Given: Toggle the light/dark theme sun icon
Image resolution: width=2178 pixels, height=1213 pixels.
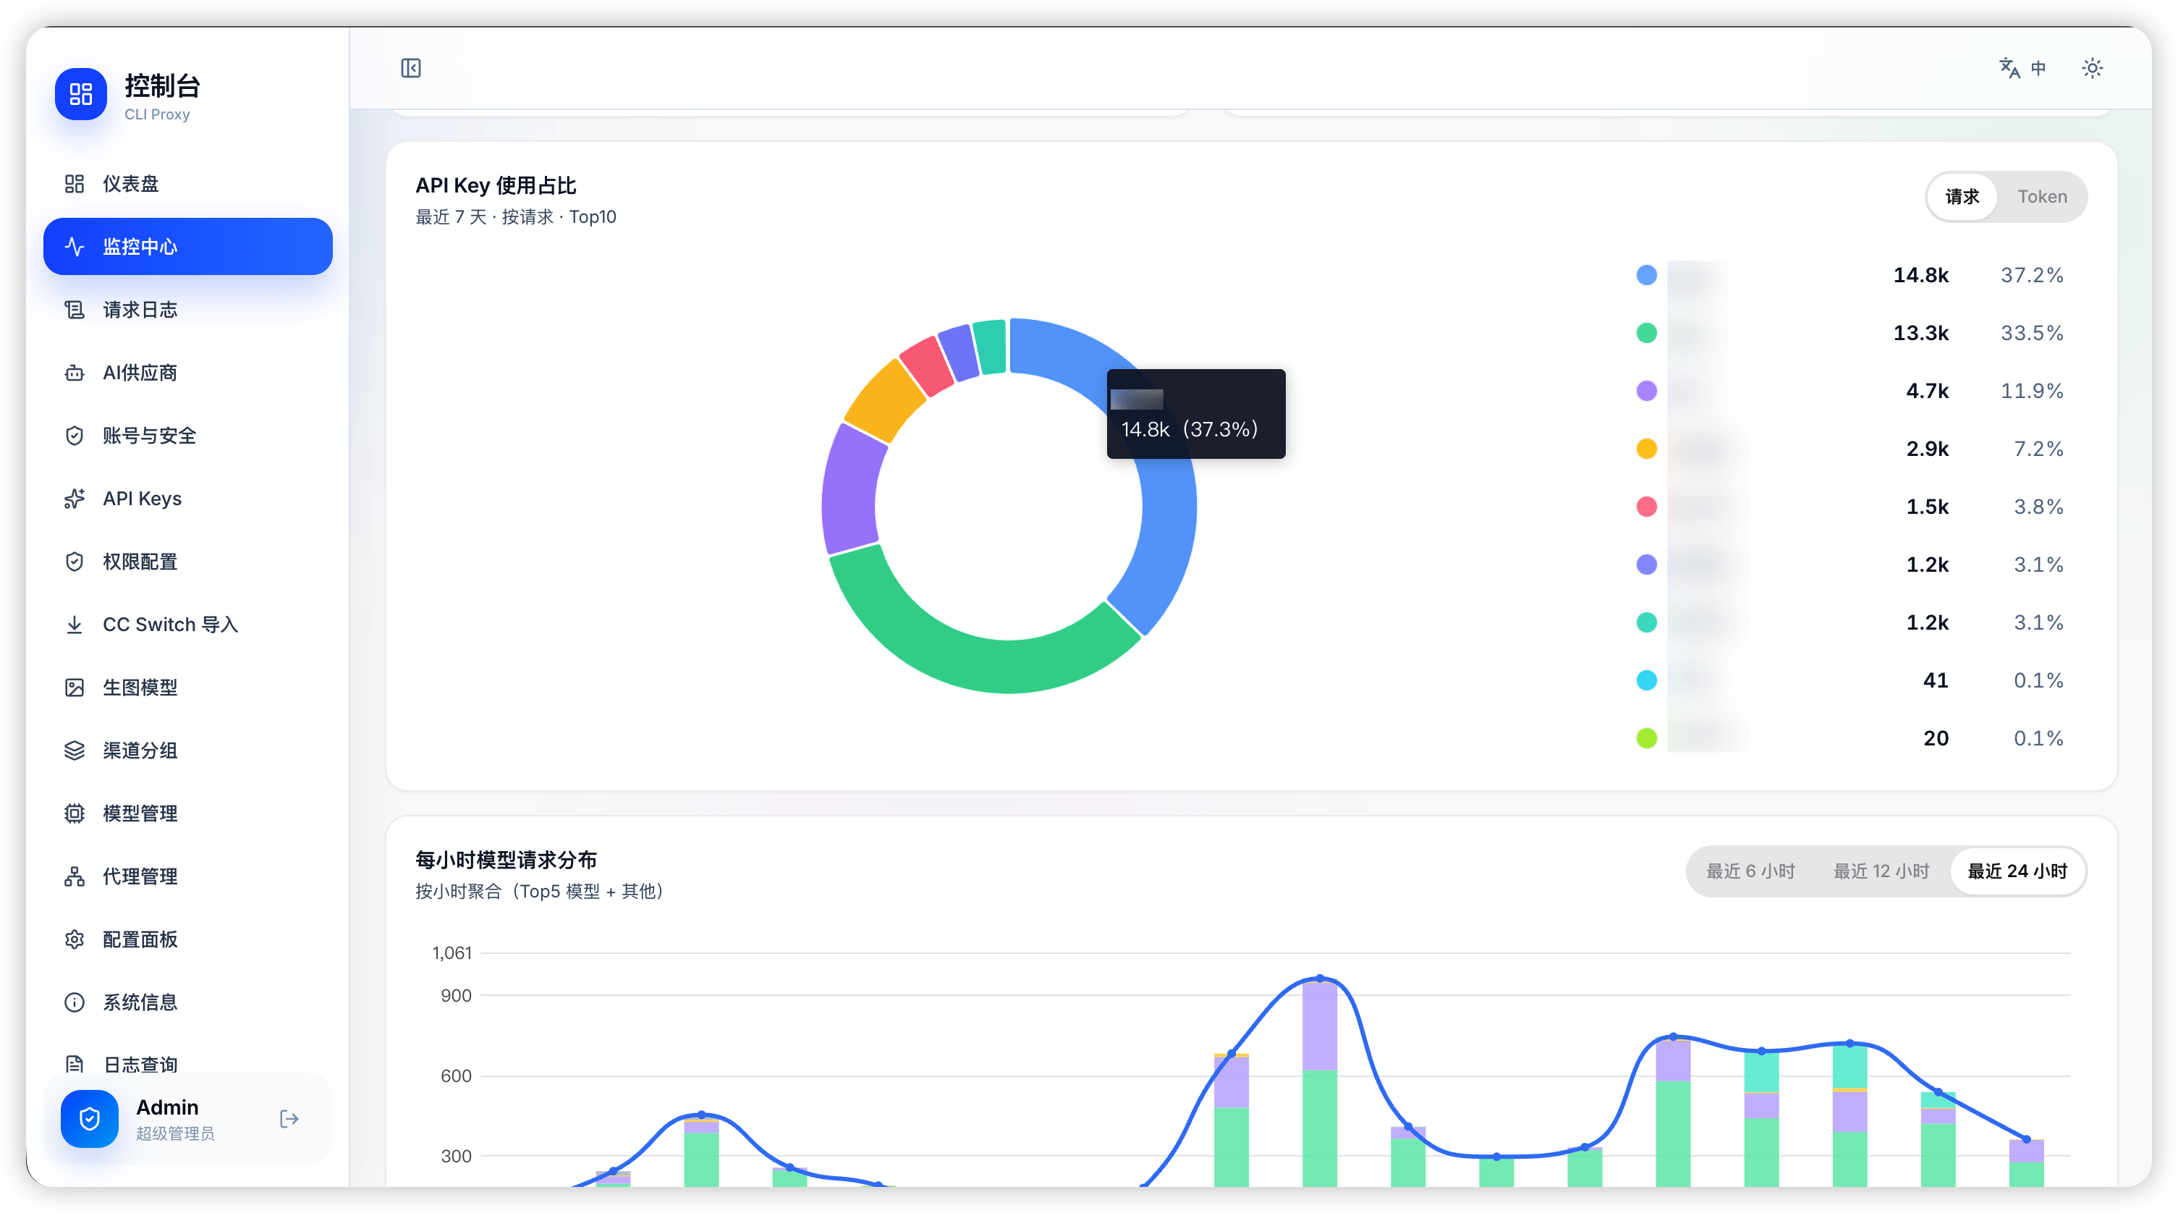Looking at the screenshot, I should (x=2093, y=68).
